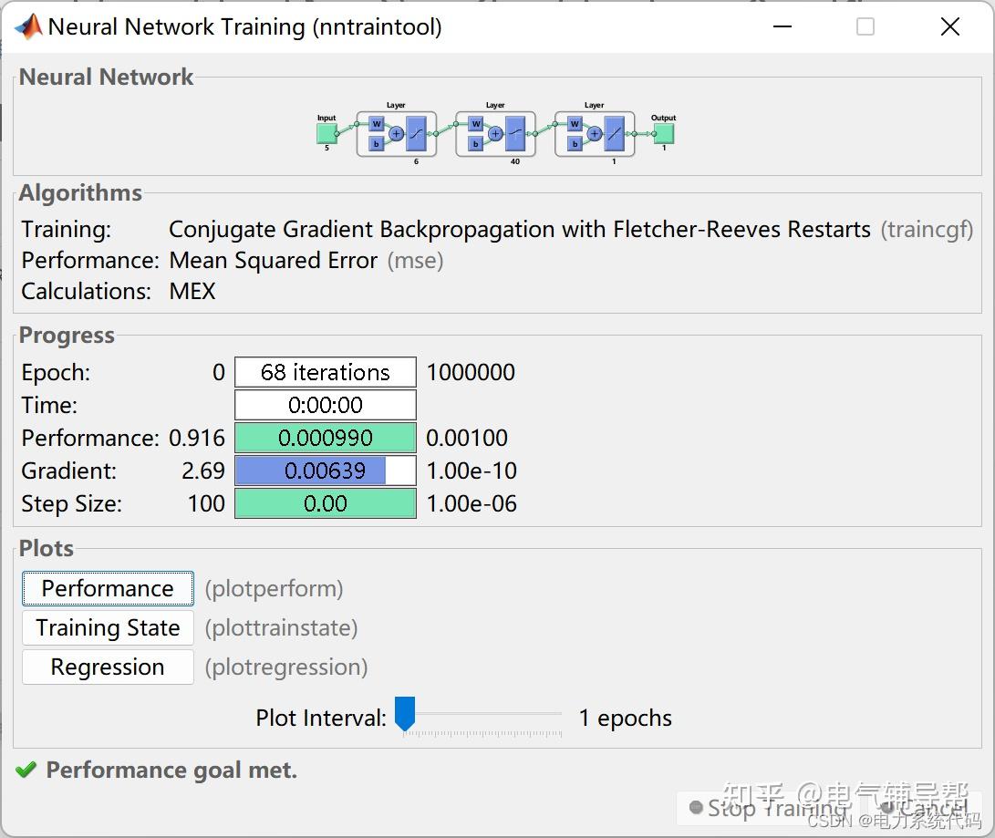Open the Regression plot
995x838 pixels.
tap(107, 667)
